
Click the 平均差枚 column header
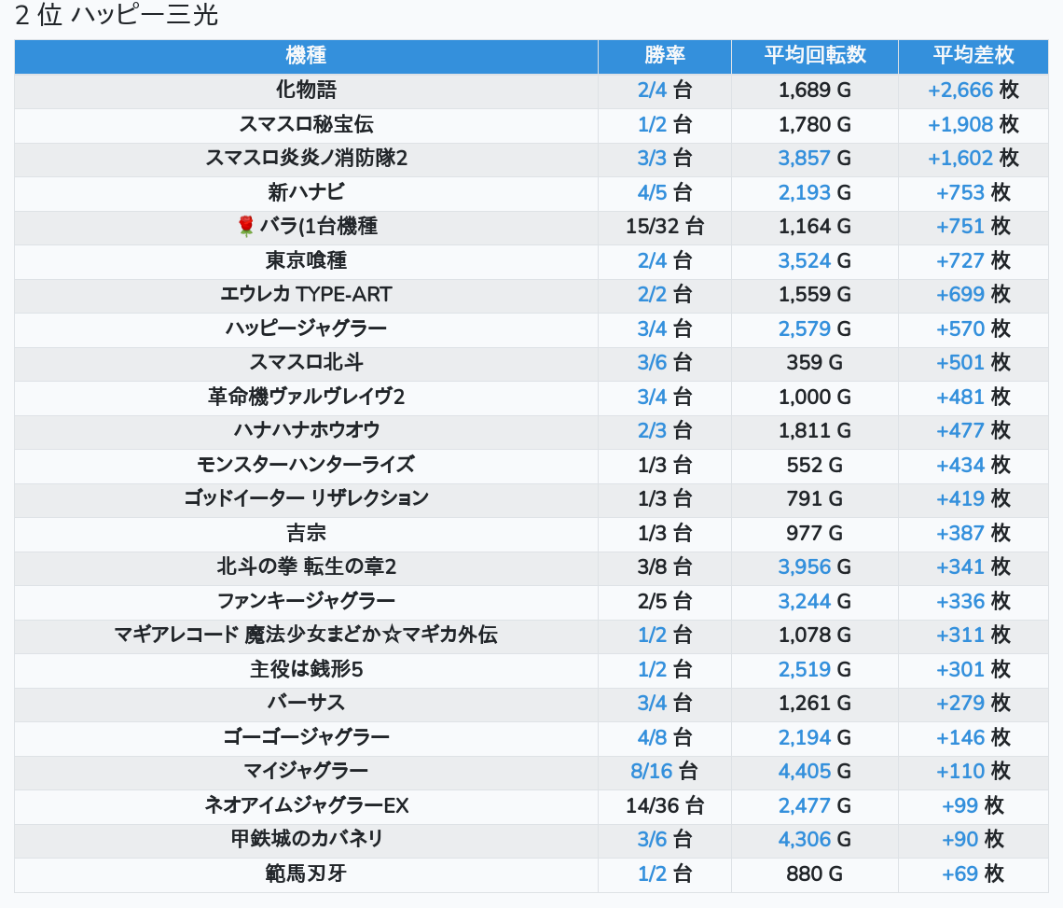point(973,56)
